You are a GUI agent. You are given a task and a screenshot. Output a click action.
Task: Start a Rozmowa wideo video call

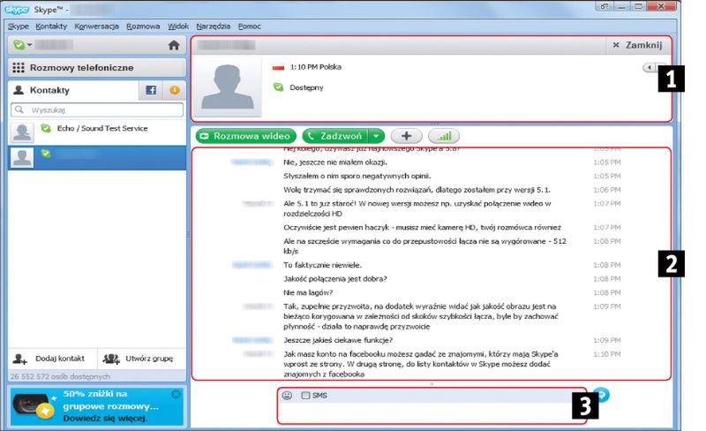pos(246,136)
